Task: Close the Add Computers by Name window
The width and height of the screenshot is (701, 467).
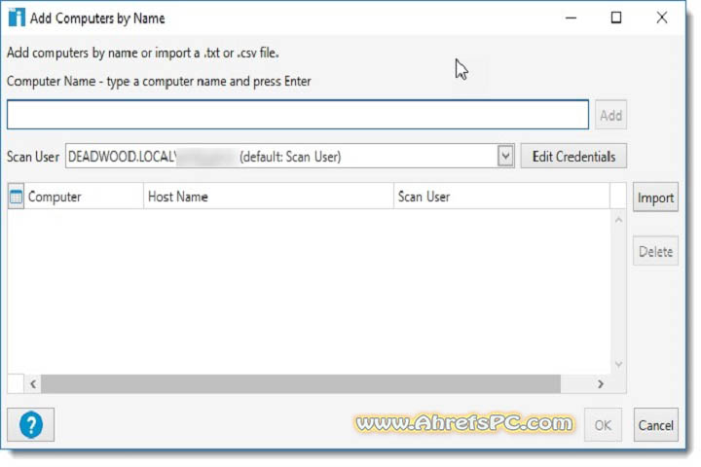Action: [x=662, y=18]
